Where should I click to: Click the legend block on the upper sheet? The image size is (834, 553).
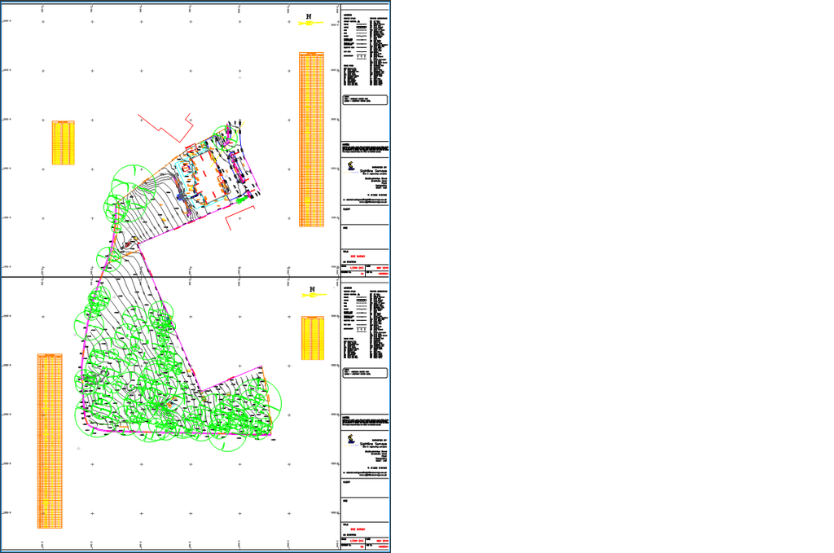pos(364,50)
